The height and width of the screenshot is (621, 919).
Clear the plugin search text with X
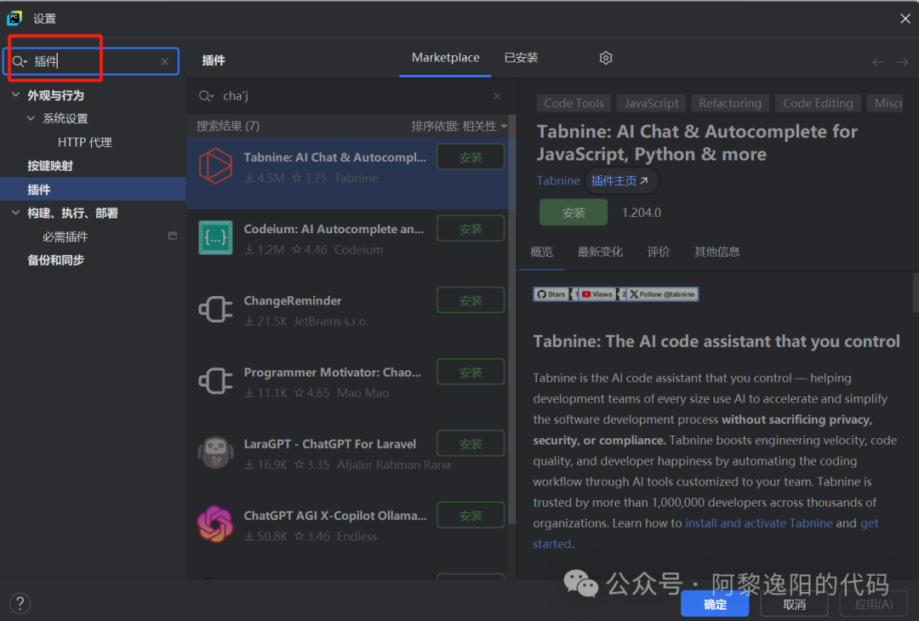pos(497,96)
